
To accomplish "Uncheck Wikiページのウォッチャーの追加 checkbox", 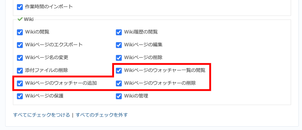I will click(20, 83).
